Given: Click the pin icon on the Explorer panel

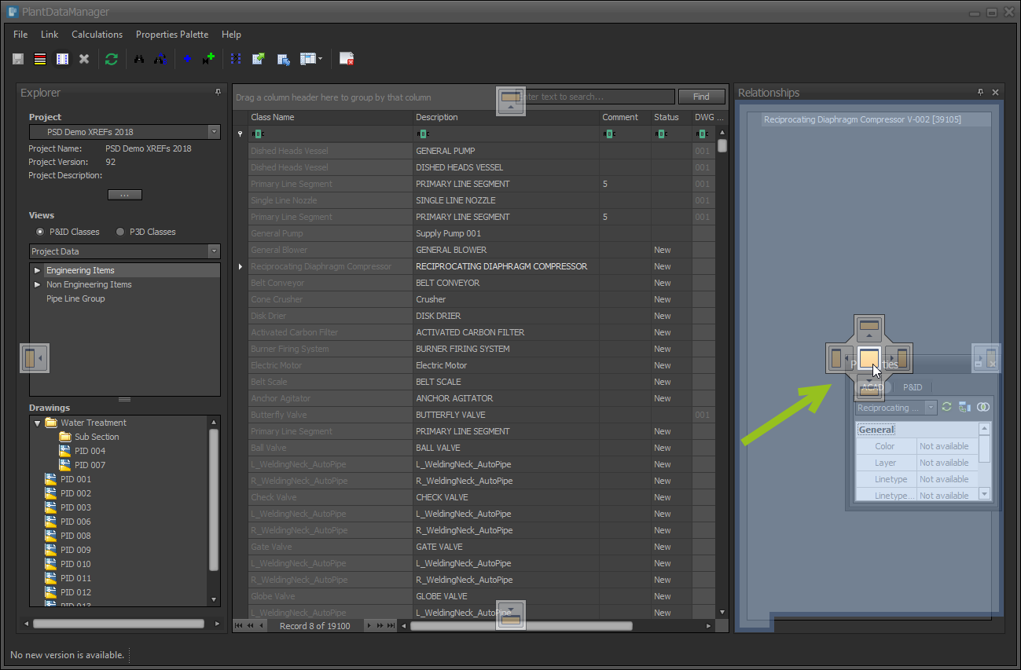Looking at the screenshot, I should pos(218,93).
